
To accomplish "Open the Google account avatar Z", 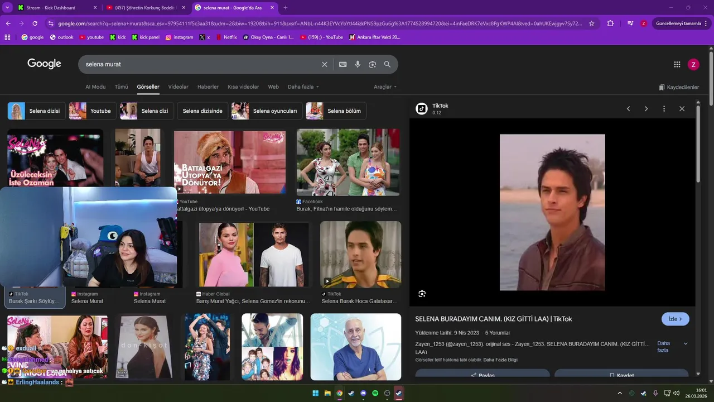I will point(693,64).
